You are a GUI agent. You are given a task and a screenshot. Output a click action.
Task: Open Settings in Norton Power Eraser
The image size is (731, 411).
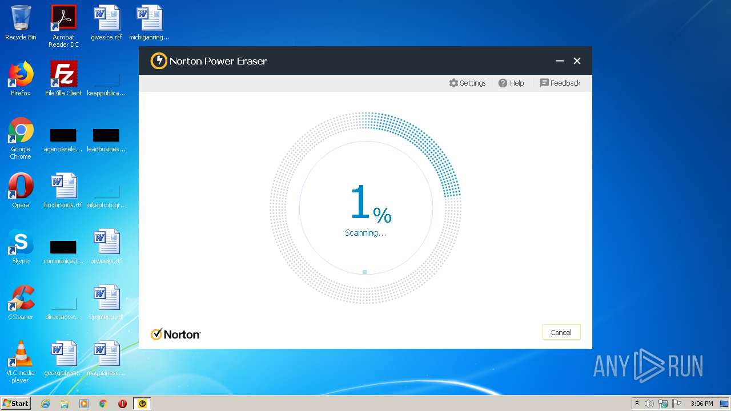click(467, 83)
